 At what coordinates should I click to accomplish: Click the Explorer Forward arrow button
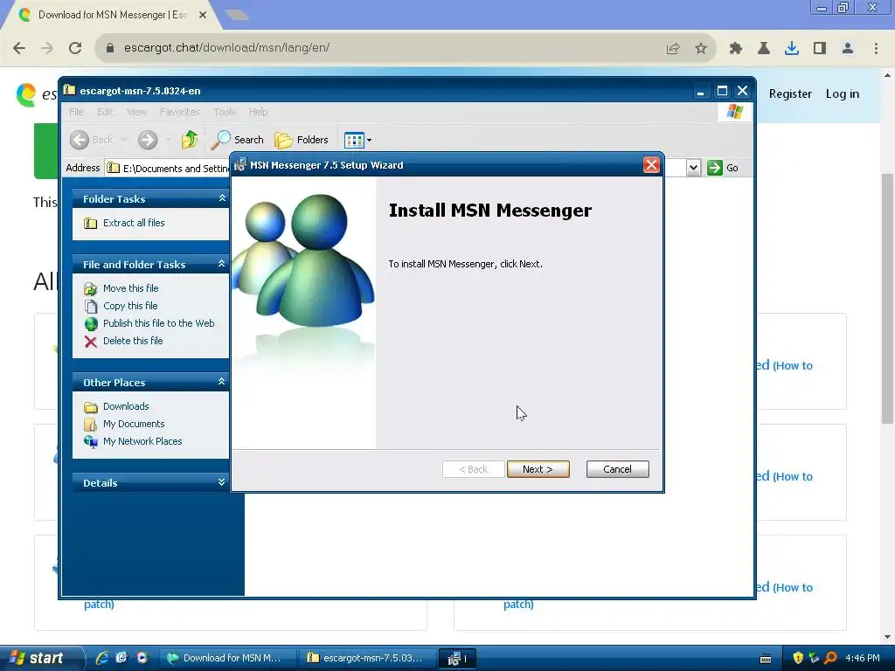[x=148, y=140]
